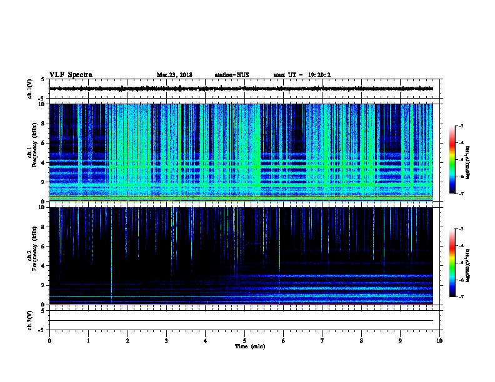Select the "start UT = 19:20: 2" text
This screenshot has height=382, width=495.
click(x=302, y=75)
